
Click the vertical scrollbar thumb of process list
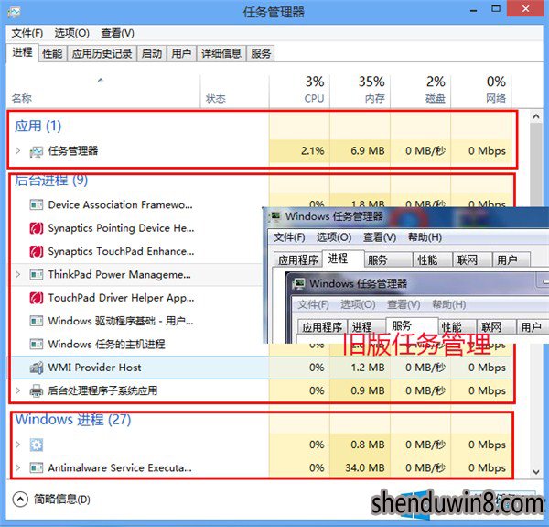(536, 165)
